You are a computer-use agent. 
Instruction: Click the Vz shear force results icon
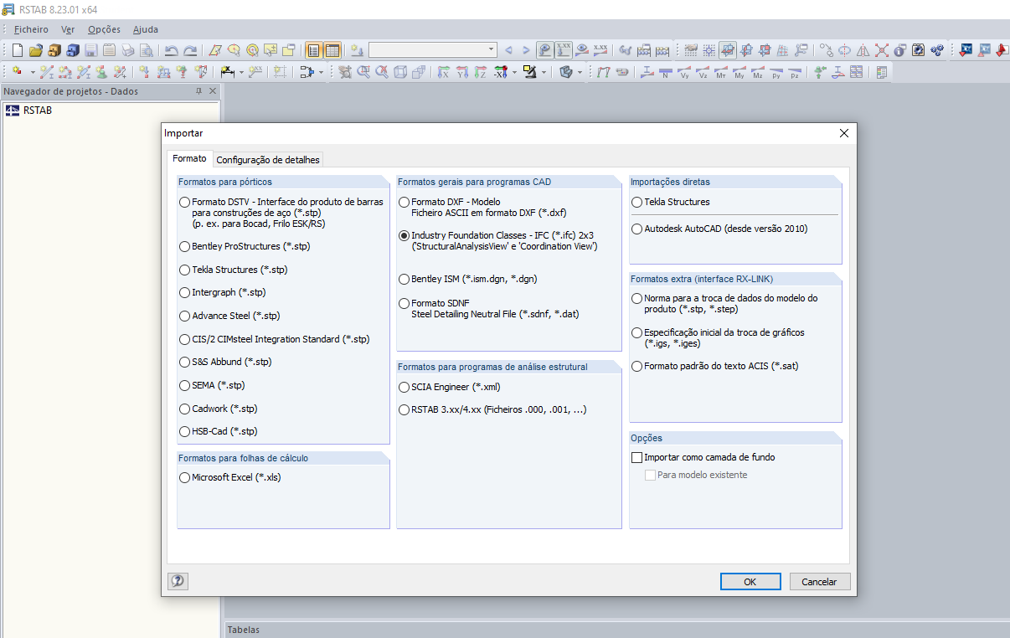(703, 72)
